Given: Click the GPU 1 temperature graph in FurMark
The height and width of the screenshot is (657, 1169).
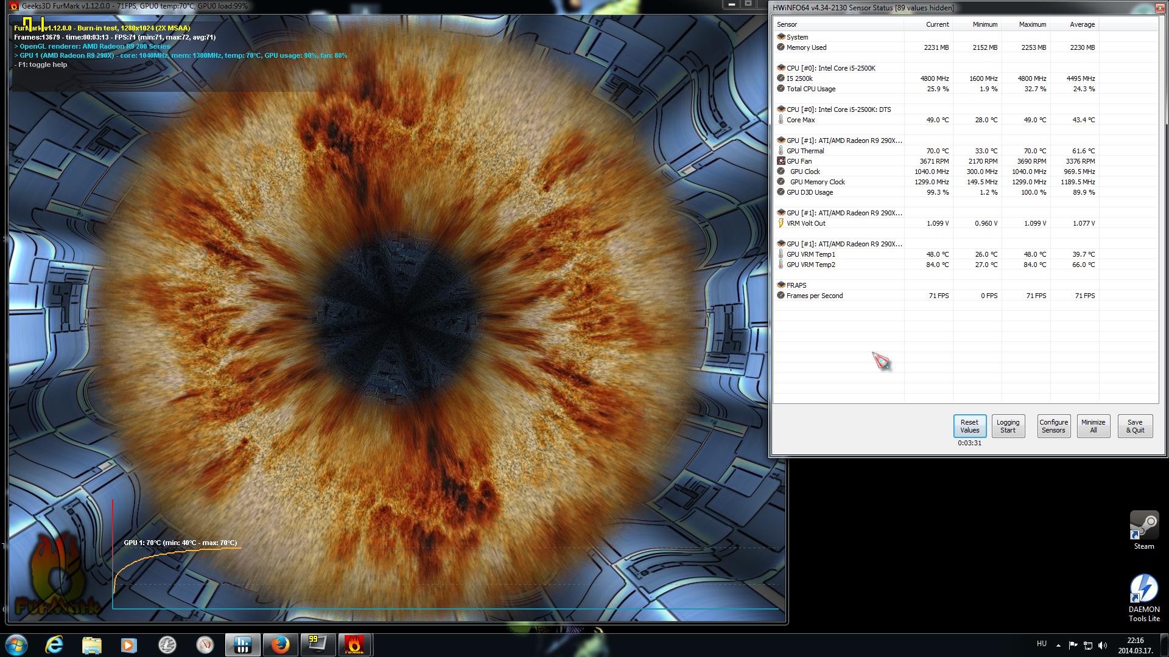Looking at the screenshot, I should click(x=446, y=554).
